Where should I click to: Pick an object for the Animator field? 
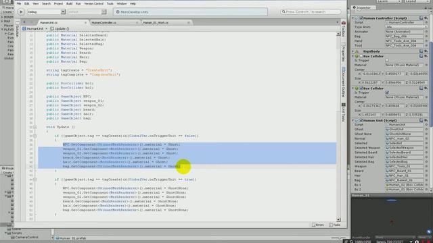click(426, 32)
